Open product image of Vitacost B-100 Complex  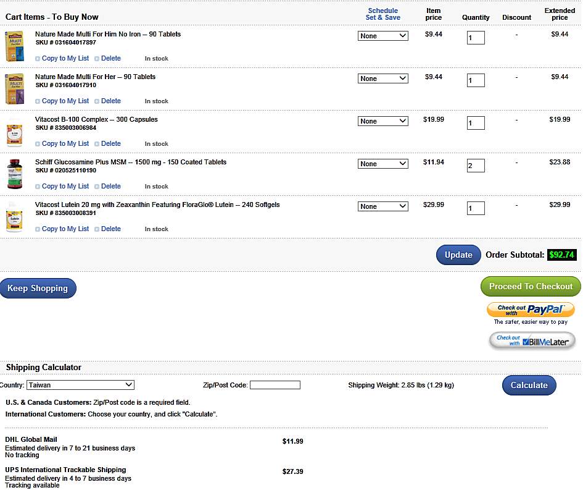pyautogui.click(x=15, y=133)
